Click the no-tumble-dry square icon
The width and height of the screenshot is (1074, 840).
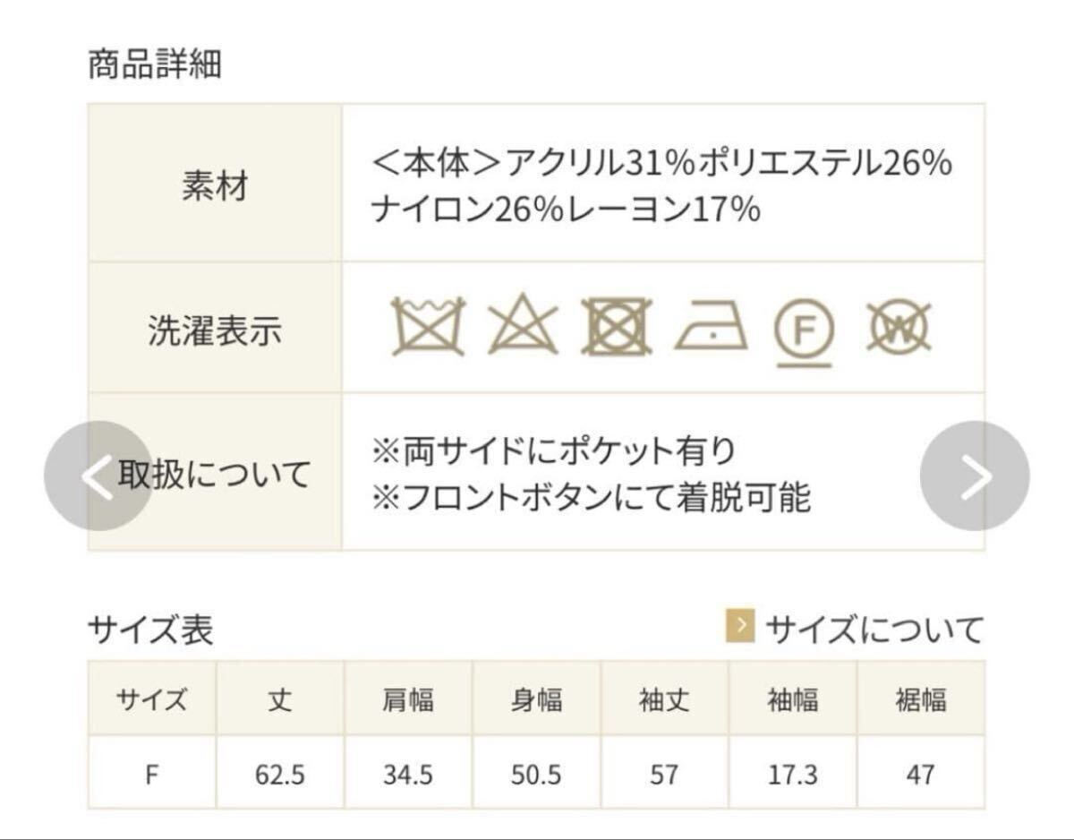coord(617,326)
